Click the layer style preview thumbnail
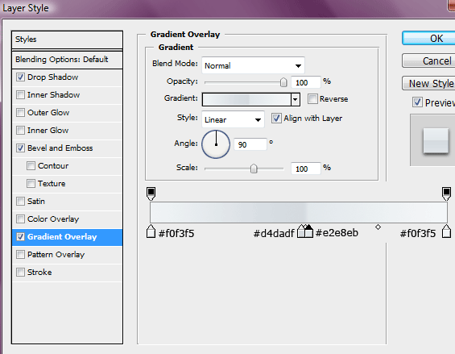Screen dimensions: 455x354 436,141
